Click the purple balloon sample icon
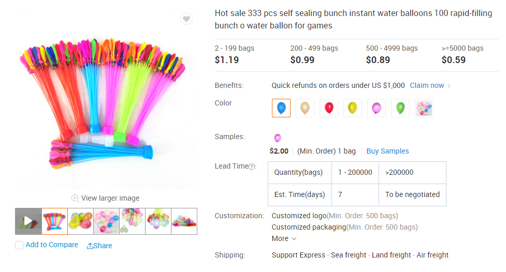The height and width of the screenshot is (272, 506). coord(278,138)
